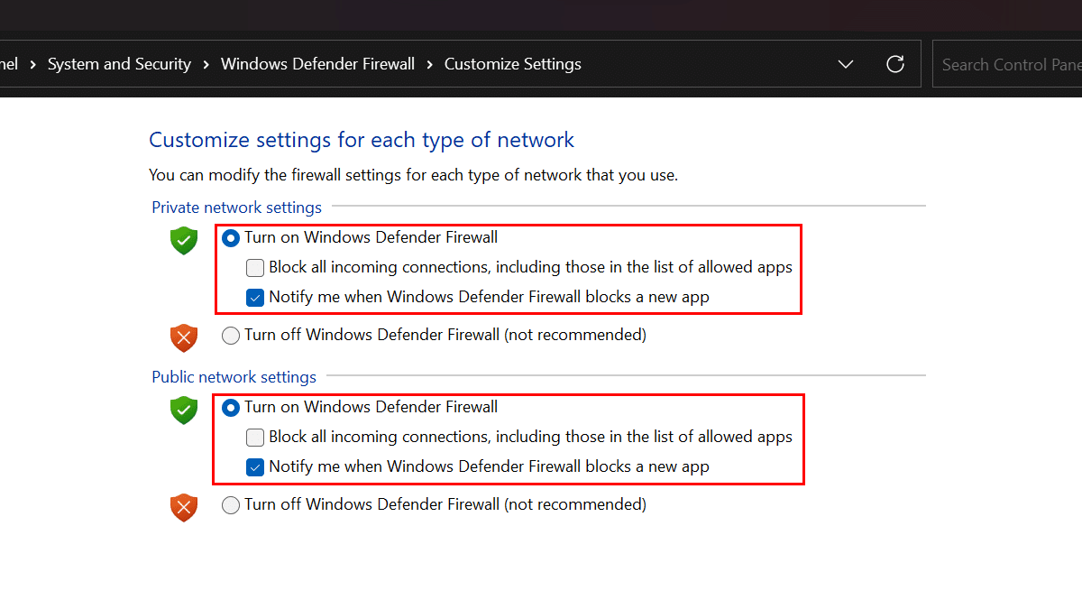The height and width of the screenshot is (609, 1082).
Task: Expand the chevron right before System and Security
Action: (33, 64)
